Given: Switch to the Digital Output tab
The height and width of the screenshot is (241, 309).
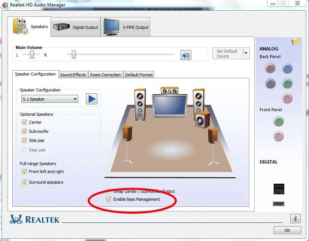Looking at the screenshot, I should coord(76,27).
